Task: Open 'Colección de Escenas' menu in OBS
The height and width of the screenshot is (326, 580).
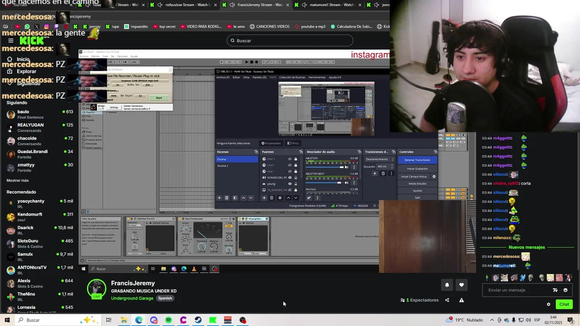Action: [292, 77]
